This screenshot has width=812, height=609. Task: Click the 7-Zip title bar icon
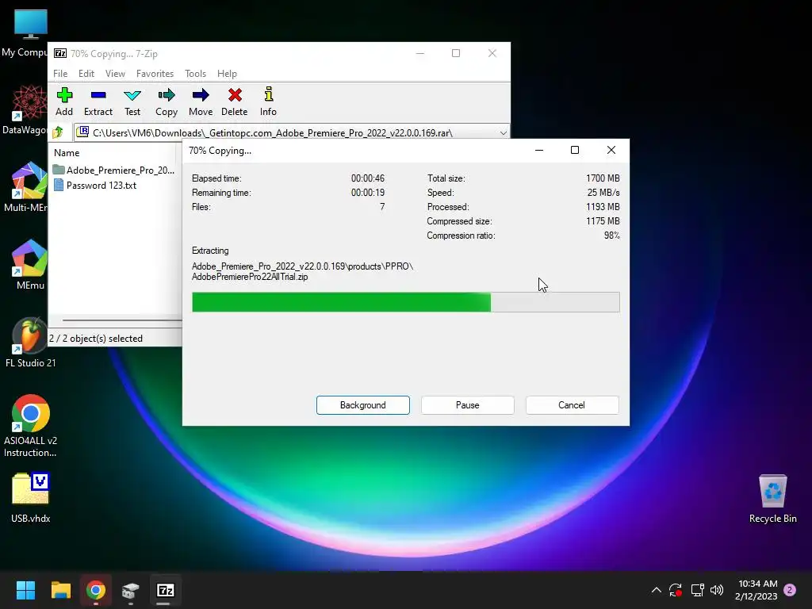coord(60,53)
